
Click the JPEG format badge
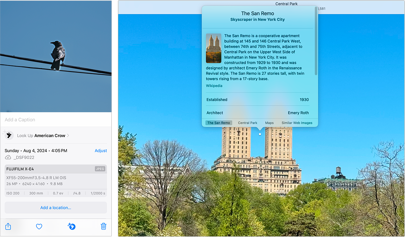[100, 169]
